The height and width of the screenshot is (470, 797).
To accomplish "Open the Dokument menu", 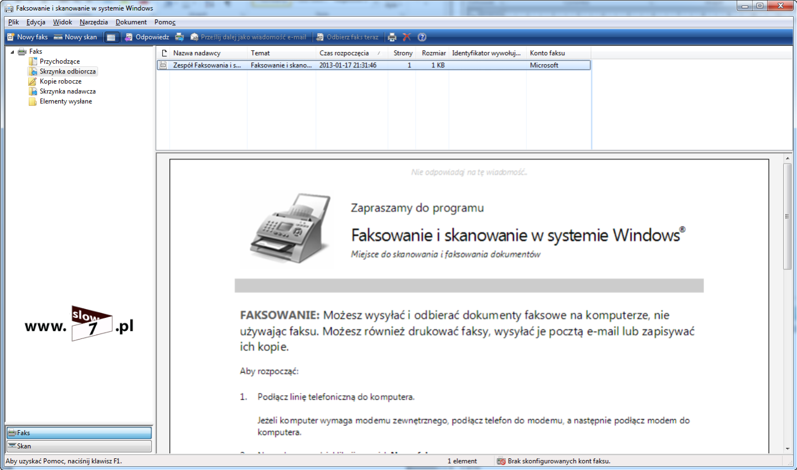I will (131, 22).
